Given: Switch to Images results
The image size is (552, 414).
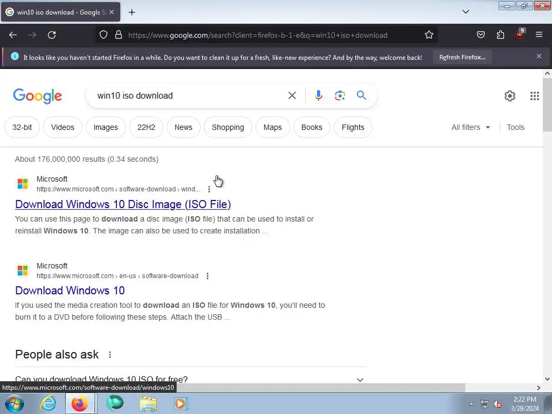Looking at the screenshot, I should click(x=106, y=127).
